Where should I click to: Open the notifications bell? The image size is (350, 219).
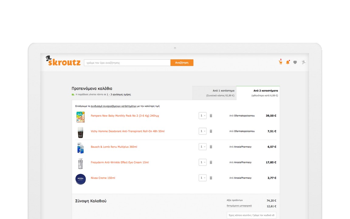click(x=288, y=62)
